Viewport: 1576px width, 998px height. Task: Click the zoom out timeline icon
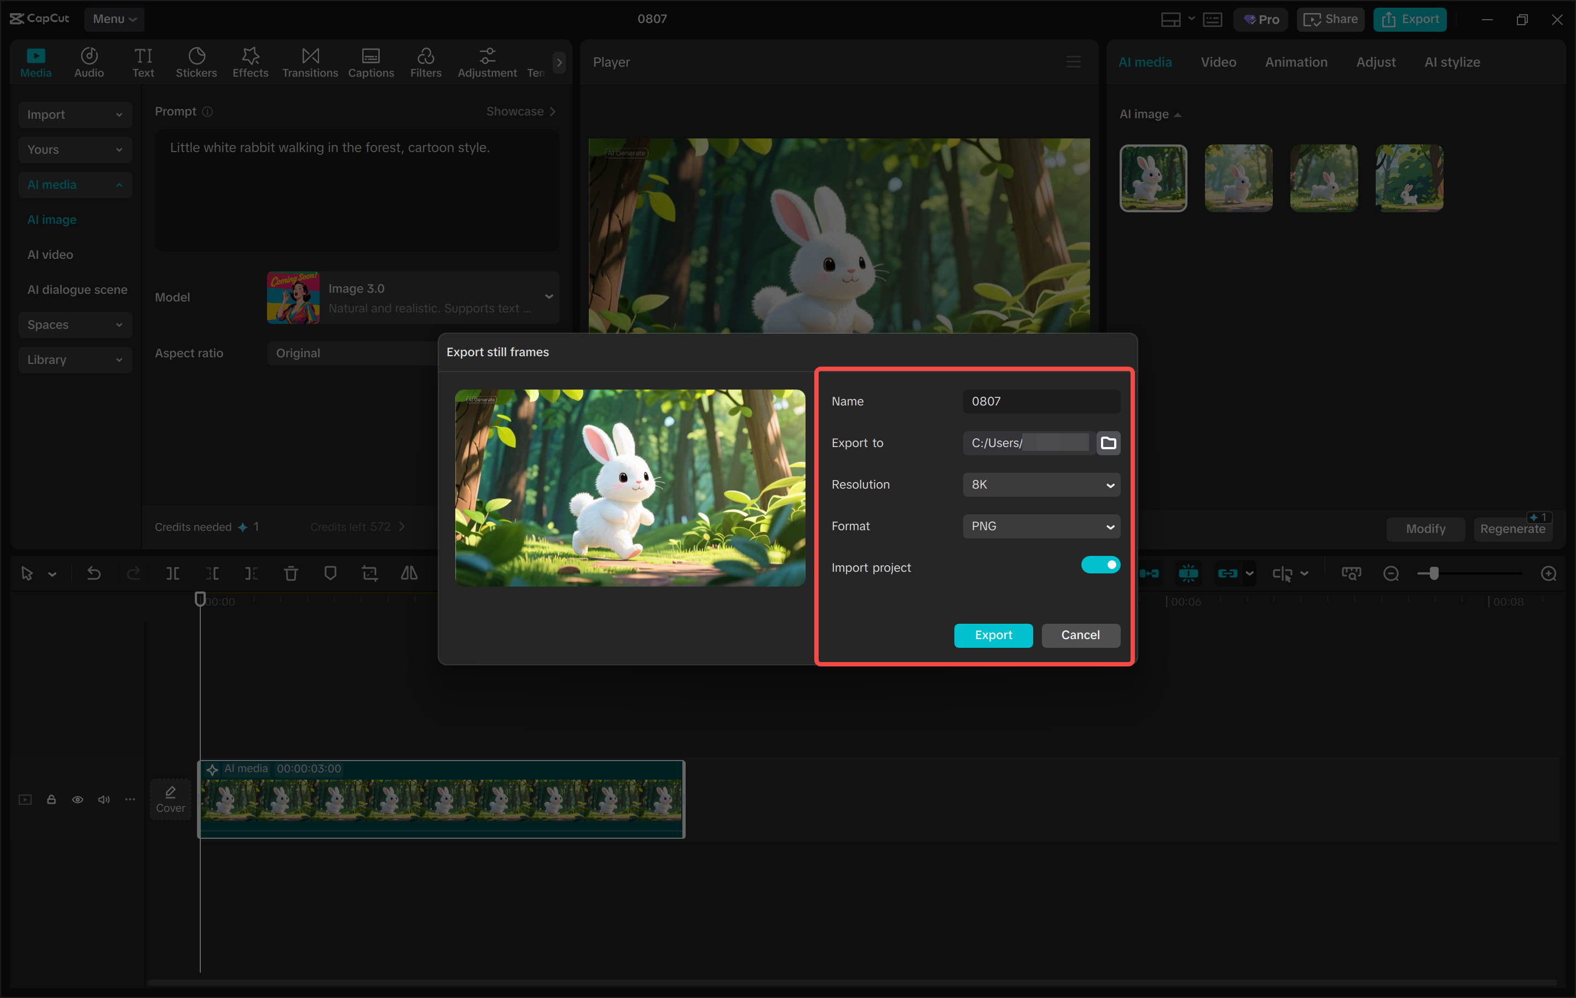(x=1392, y=573)
